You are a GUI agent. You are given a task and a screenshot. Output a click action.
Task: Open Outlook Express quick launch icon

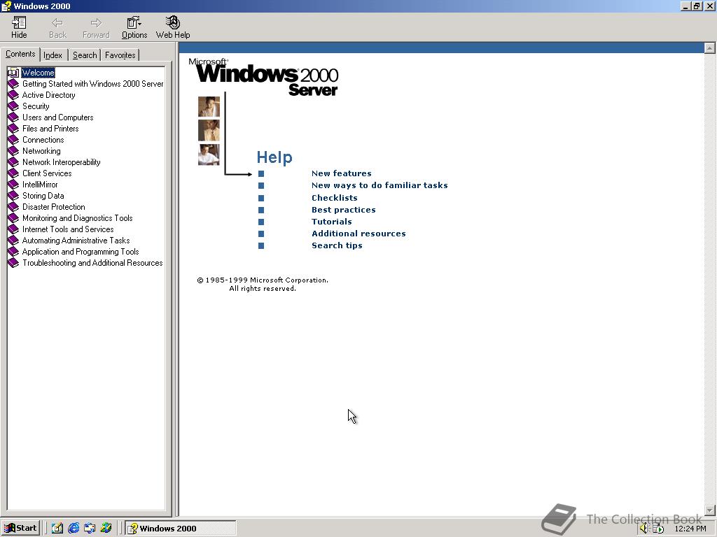coord(90,528)
